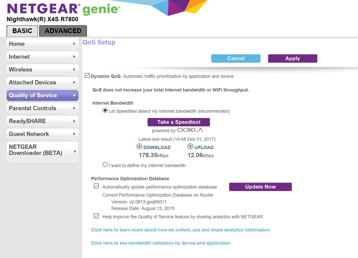Click the upload arrow icon
The height and width of the screenshot is (258, 358).
pos(190,146)
